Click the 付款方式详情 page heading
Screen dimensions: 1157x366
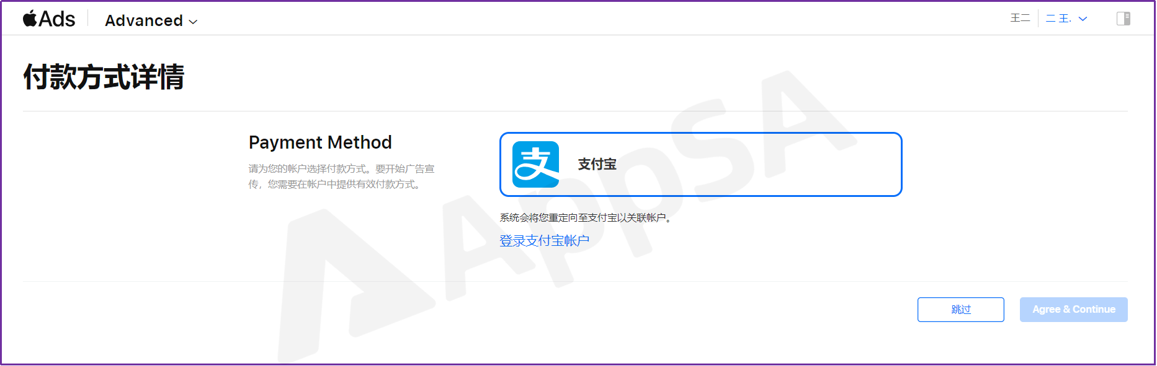pos(104,77)
